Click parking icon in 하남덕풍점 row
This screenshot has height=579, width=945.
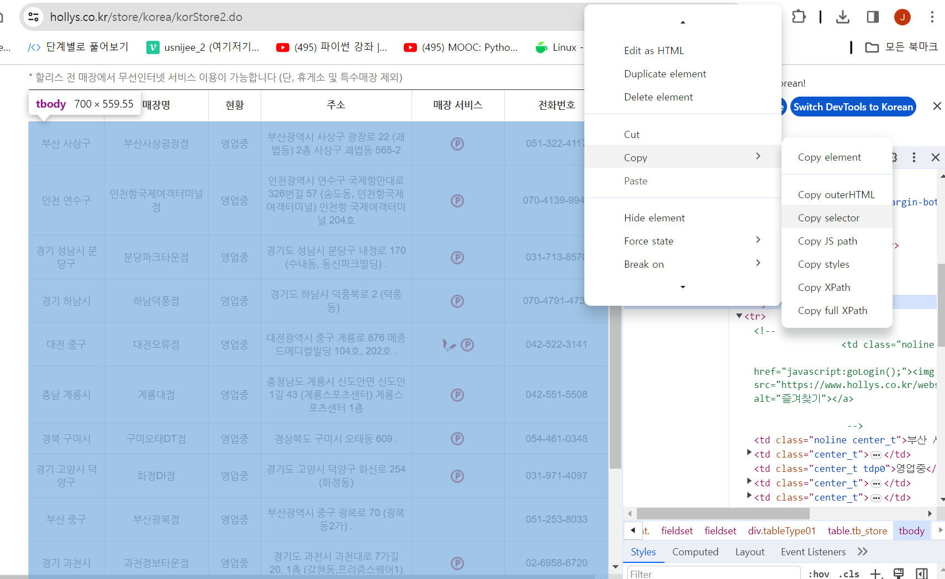tap(457, 301)
